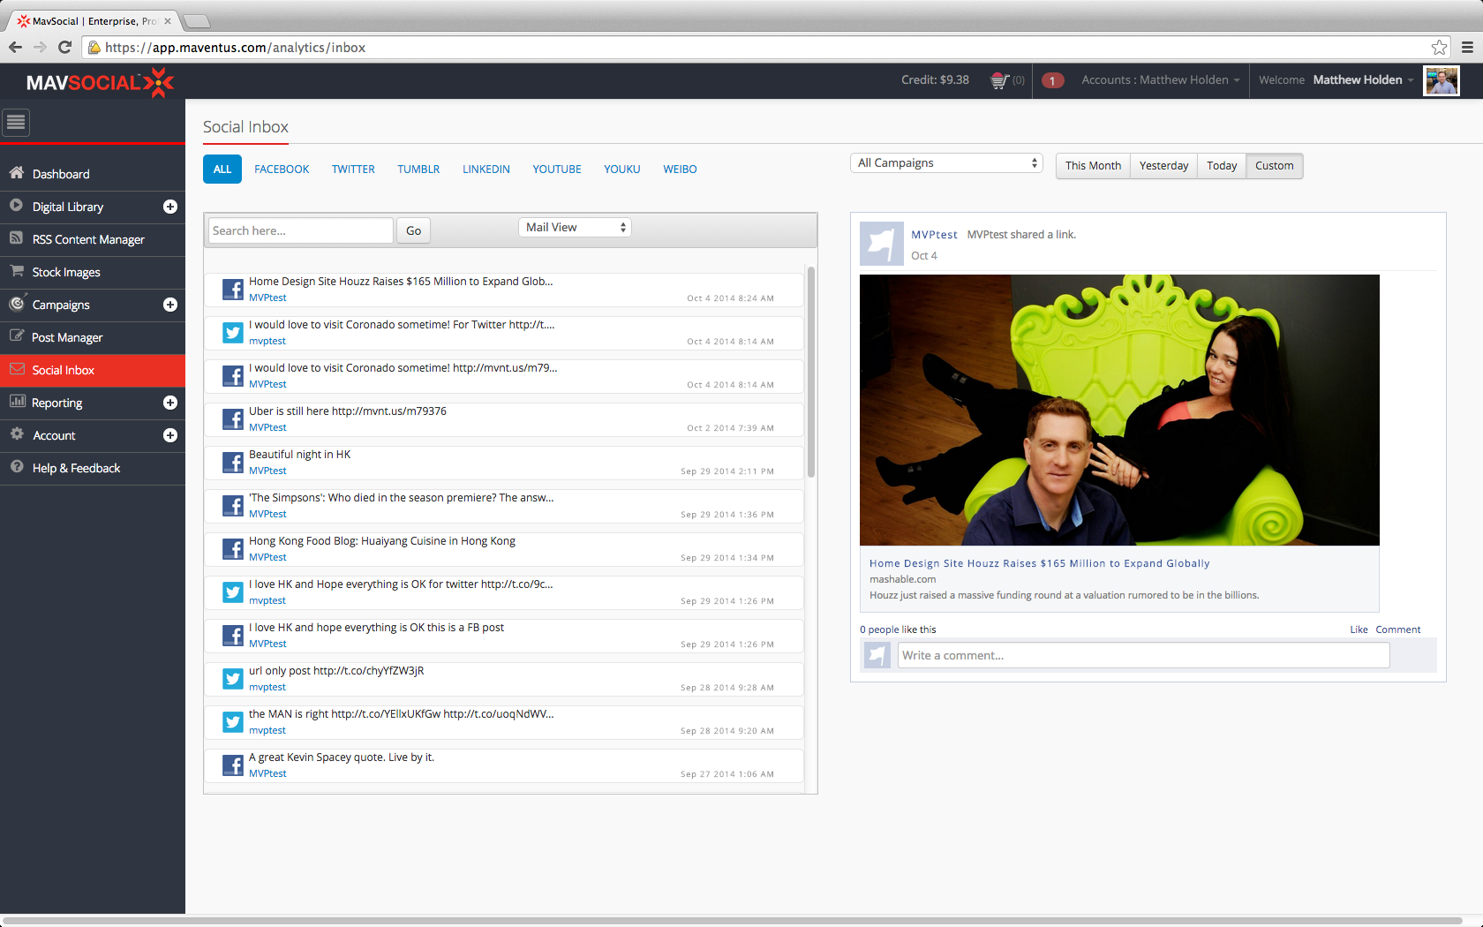Filter by Yesterday
The height and width of the screenshot is (927, 1483).
(x=1163, y=166)
